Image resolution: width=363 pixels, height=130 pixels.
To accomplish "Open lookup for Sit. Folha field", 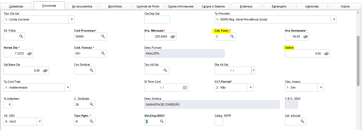I will coord(21,36).
